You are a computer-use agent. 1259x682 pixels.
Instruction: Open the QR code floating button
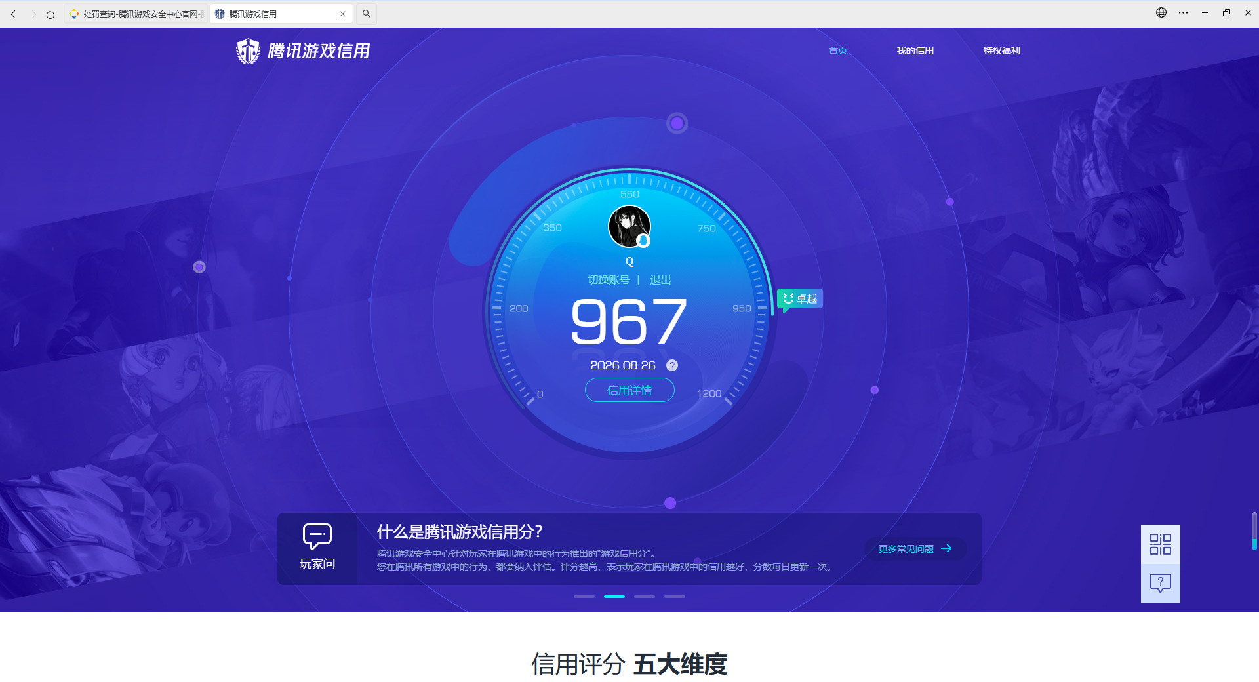1161,544
